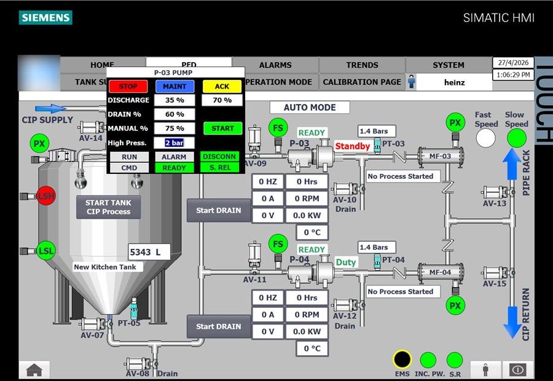Image resolution: width=553 pixels, height=381 pixels.
Task: Click the MANUAL % 75 % field
Action: (175, 128)
